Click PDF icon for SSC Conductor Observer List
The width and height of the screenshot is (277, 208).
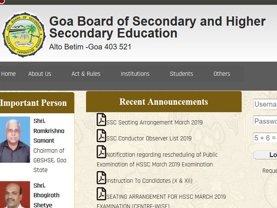pos(101,136)
